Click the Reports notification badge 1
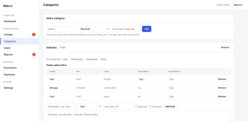The width and height of the screenshot is (248, 121). pyautogui.click(x=34, y=55)
